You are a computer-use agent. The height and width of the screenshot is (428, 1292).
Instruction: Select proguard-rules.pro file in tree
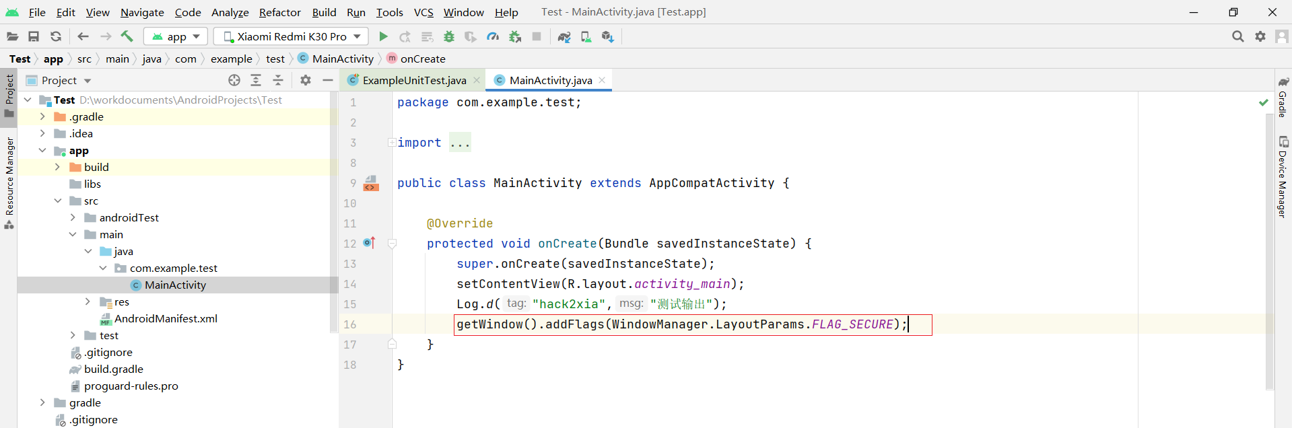[x=131, y=386]
